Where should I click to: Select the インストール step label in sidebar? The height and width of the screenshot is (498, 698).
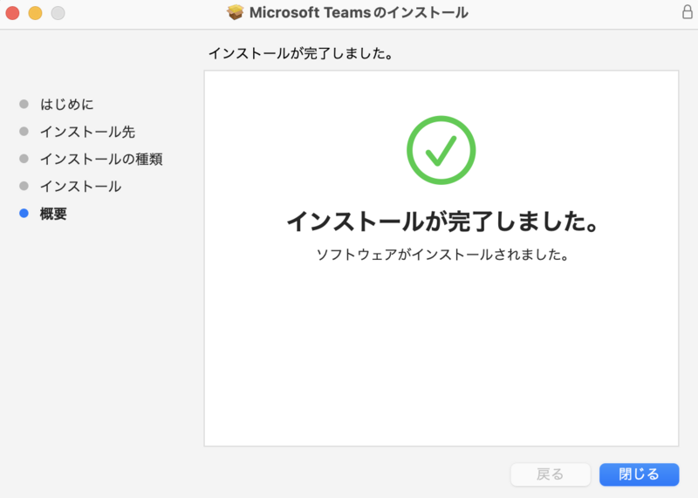pyautogui.click(x=80, y=187)
